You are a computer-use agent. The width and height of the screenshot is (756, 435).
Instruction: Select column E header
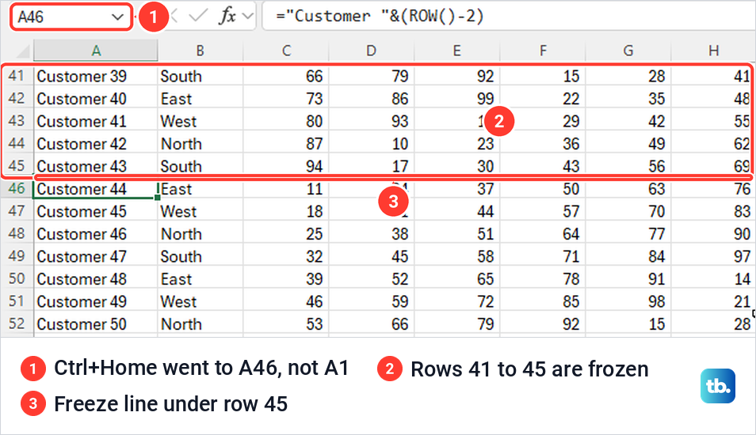tap(457, 51)
